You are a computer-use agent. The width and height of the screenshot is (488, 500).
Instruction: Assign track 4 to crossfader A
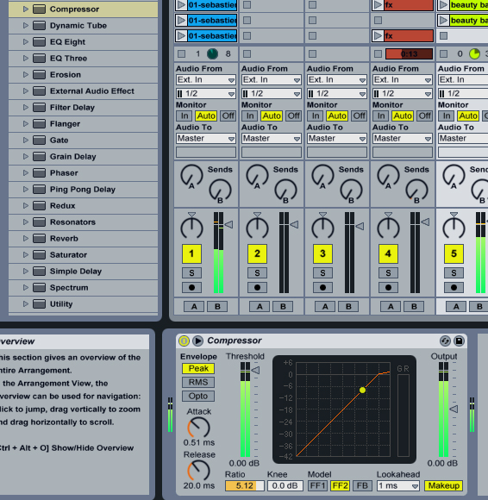(x=391, y=307)
